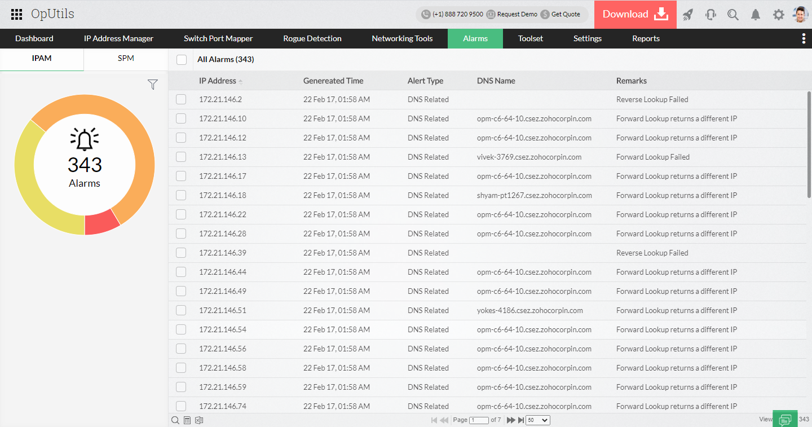Open the Dashboard menu
The height and width of the screenshot is (427, 812).
pos(34,38)
